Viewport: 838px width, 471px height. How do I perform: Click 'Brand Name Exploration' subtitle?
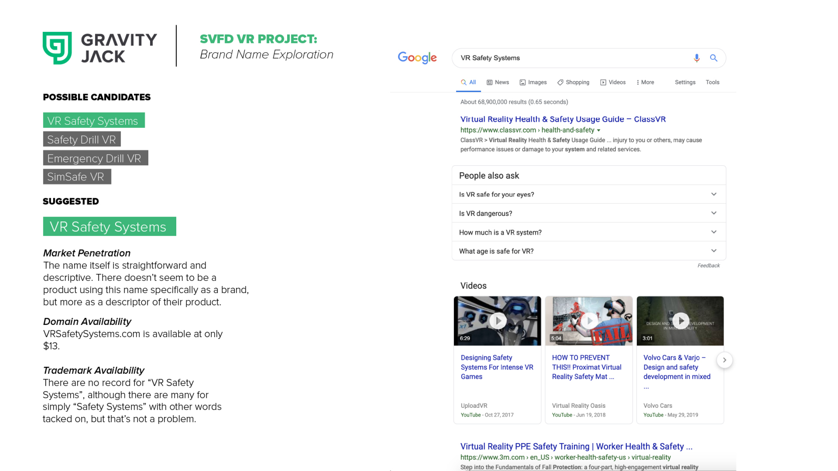pos(267,55)
